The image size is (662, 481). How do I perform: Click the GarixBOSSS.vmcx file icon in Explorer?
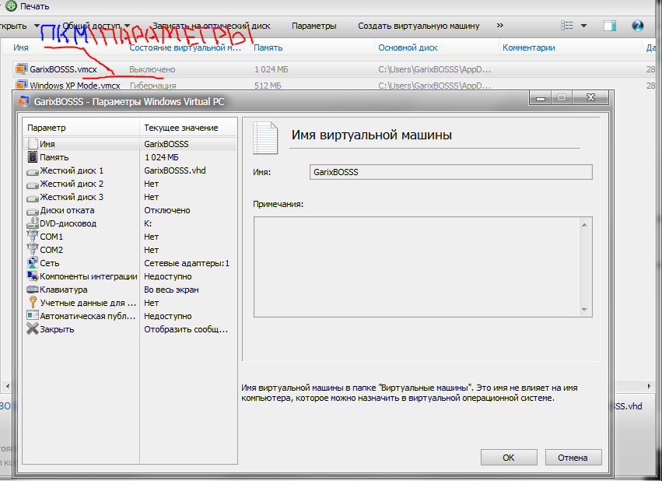[x=21, y=68]
